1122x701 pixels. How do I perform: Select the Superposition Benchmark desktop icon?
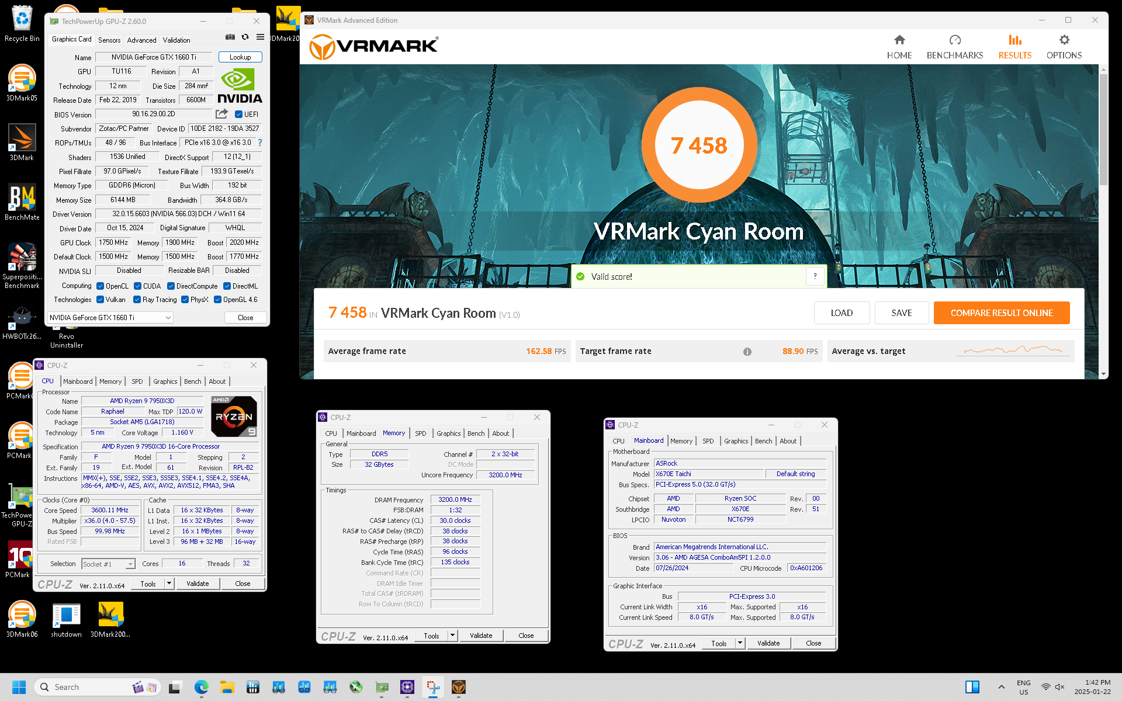click(22, 266)
